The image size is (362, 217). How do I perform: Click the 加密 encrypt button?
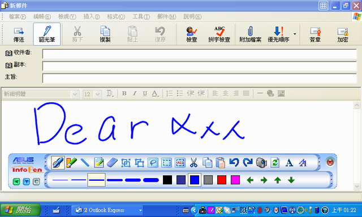click(x=343, y=34)
